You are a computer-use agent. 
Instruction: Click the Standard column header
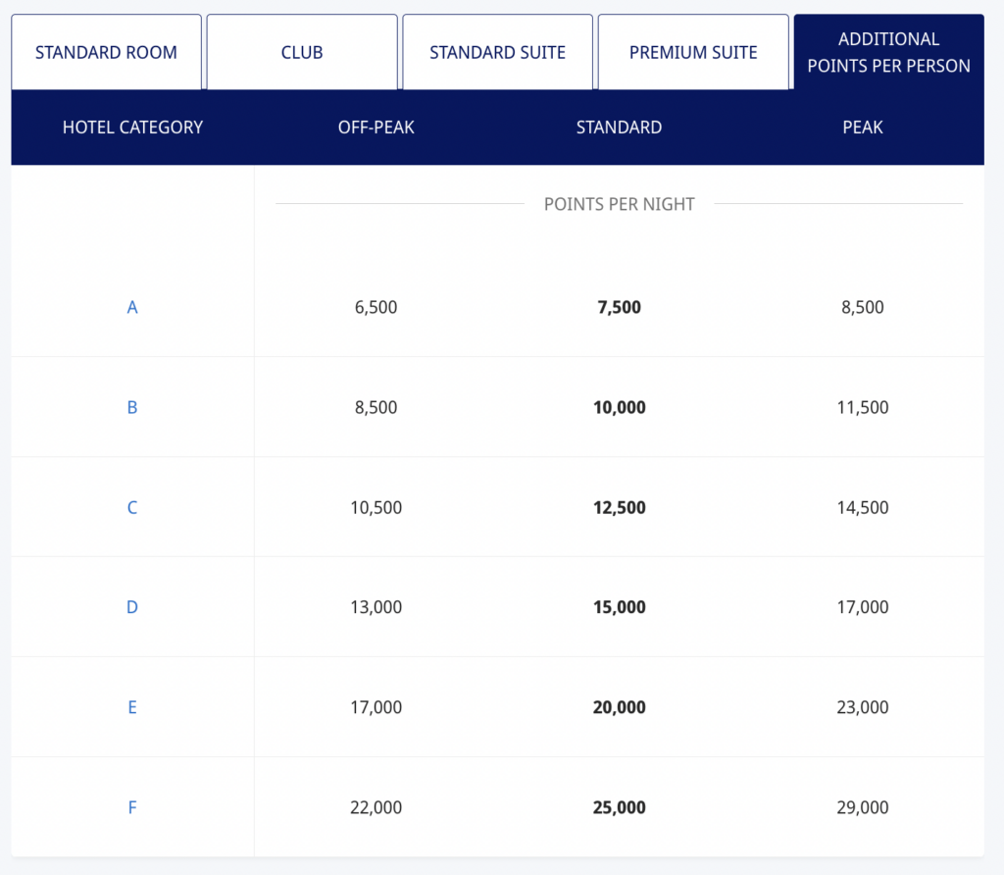620,128
